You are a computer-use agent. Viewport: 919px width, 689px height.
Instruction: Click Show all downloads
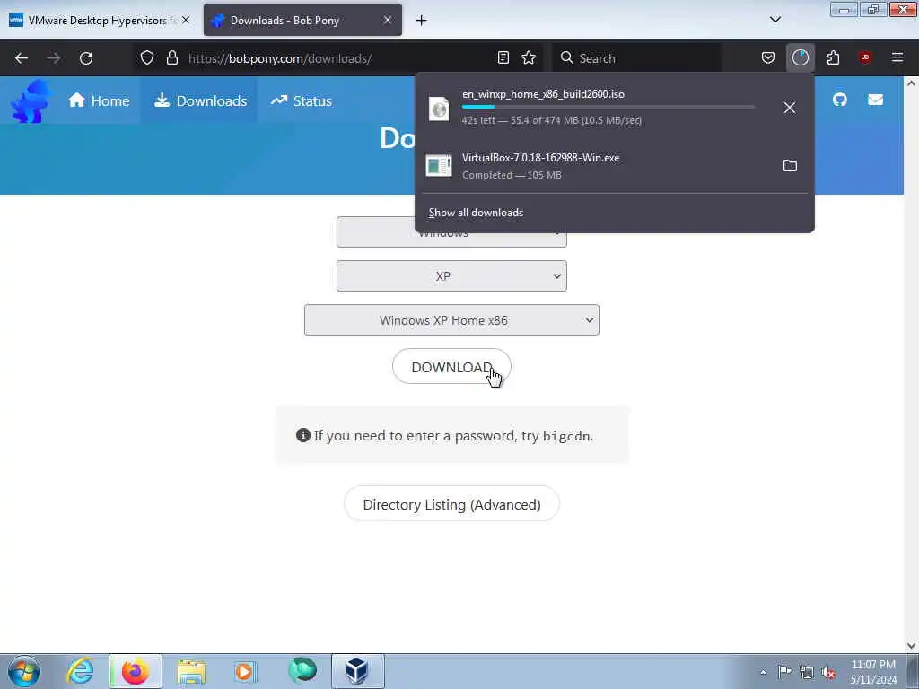[476, 213]
